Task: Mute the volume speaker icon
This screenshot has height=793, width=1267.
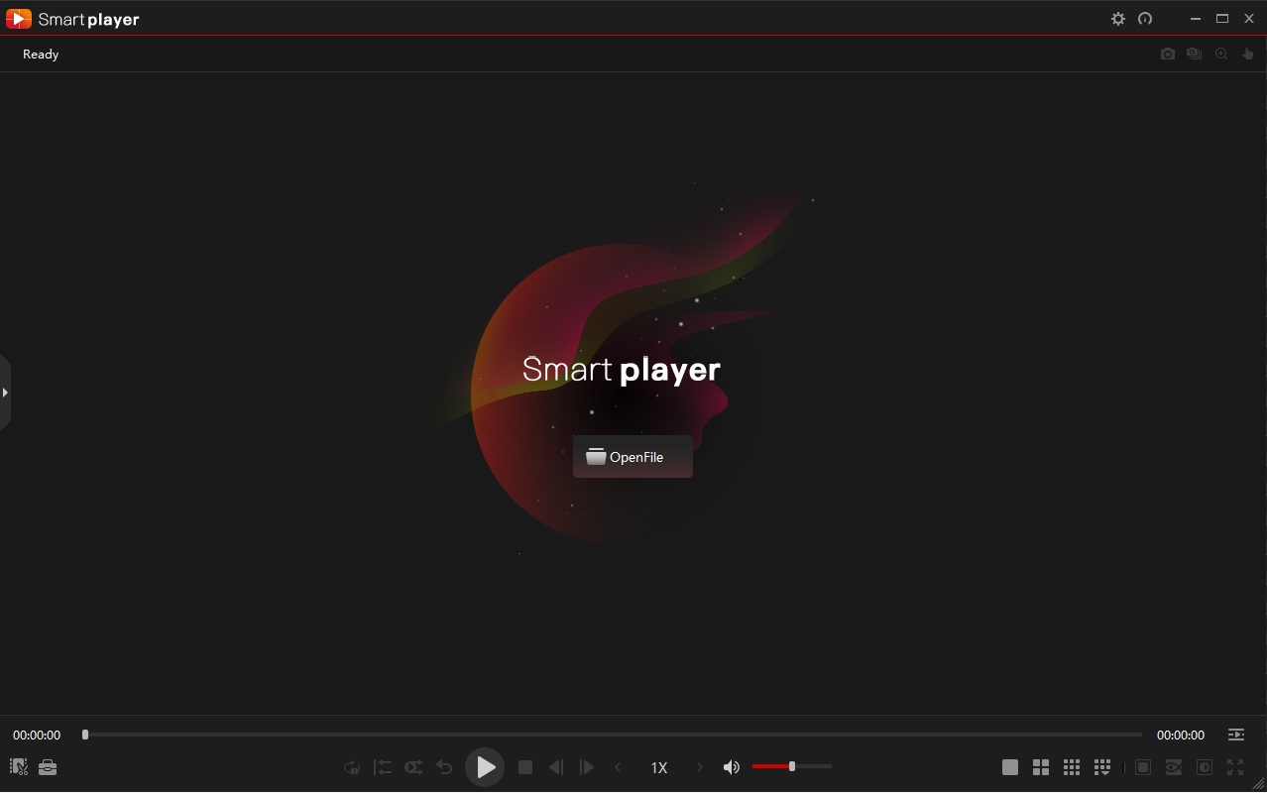Action: 732,767
